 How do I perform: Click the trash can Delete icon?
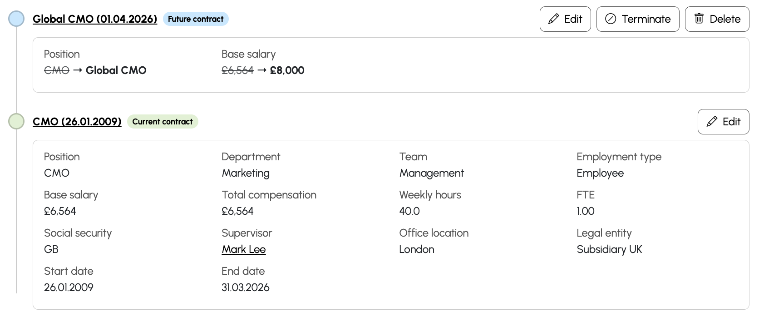(699, 19)
